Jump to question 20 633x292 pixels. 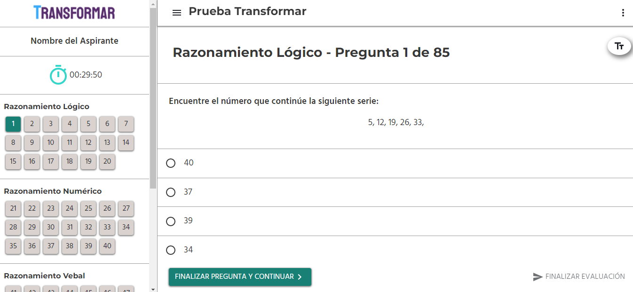tap(107, 161)
